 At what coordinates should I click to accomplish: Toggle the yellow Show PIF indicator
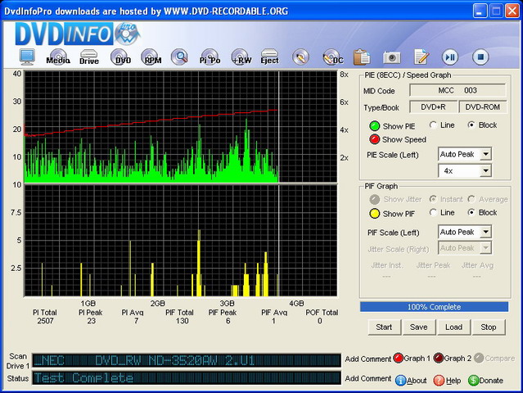tap(375, 214)
